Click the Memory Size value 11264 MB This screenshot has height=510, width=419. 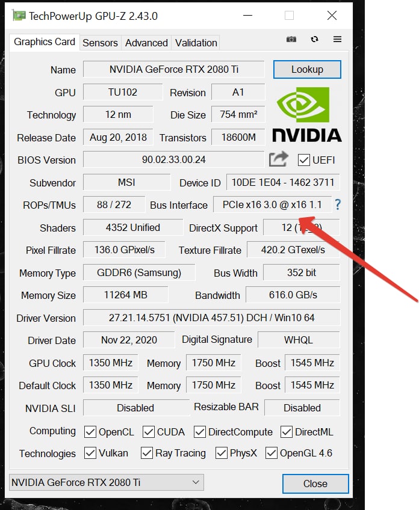pyautogui.click(x=126, y=295)
